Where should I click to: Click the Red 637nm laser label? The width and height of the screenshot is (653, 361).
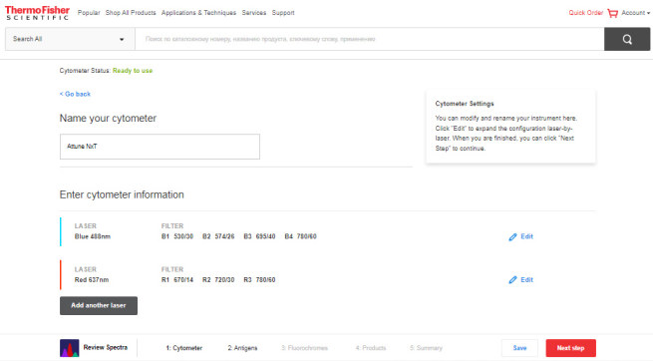coord(92,280)
